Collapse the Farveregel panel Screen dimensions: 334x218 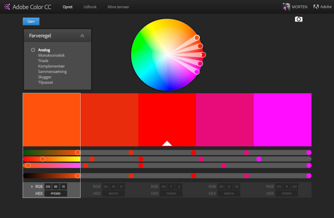pos(82,36)
